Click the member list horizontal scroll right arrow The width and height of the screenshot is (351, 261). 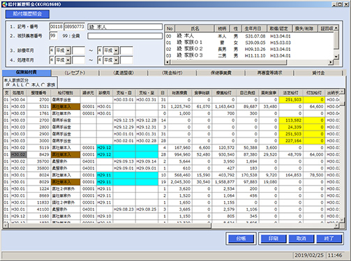click(331, 62)
